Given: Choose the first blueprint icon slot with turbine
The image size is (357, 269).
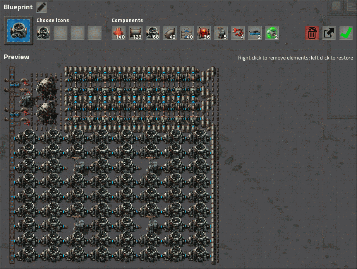Looking at the screenshot, I should pyautogui.click(x=43, y=33).
